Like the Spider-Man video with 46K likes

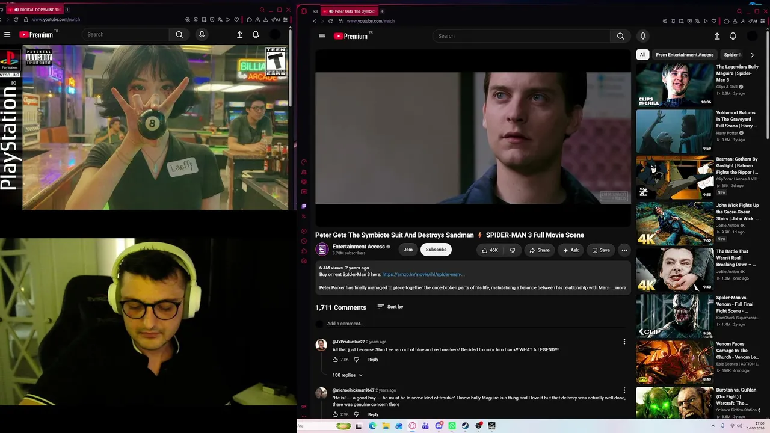(x=490, y=250)
